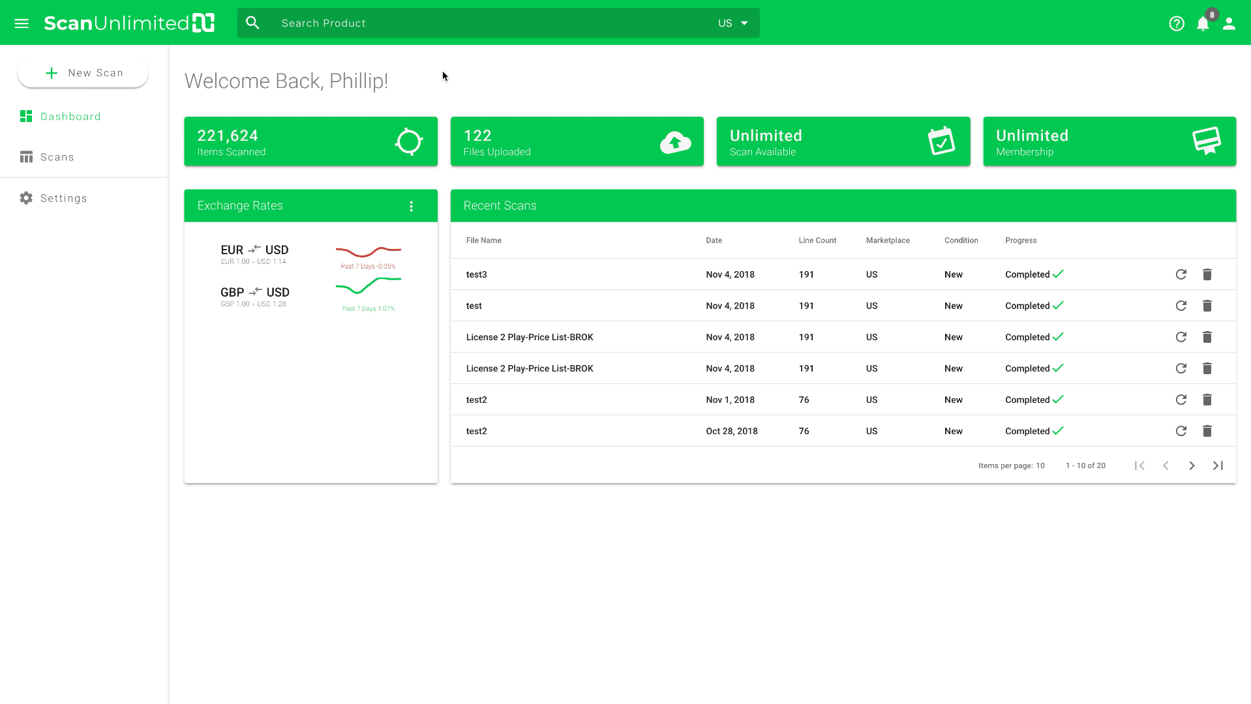Open Scans in the sidebar

click(57, 157)
